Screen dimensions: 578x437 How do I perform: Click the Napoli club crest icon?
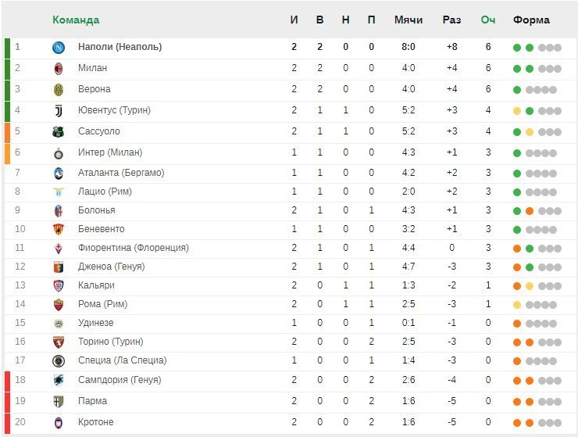59,47
